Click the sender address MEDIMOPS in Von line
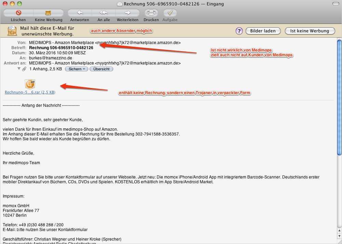The width and height of the screenshot is (342, 244). (x=105, y=43)
